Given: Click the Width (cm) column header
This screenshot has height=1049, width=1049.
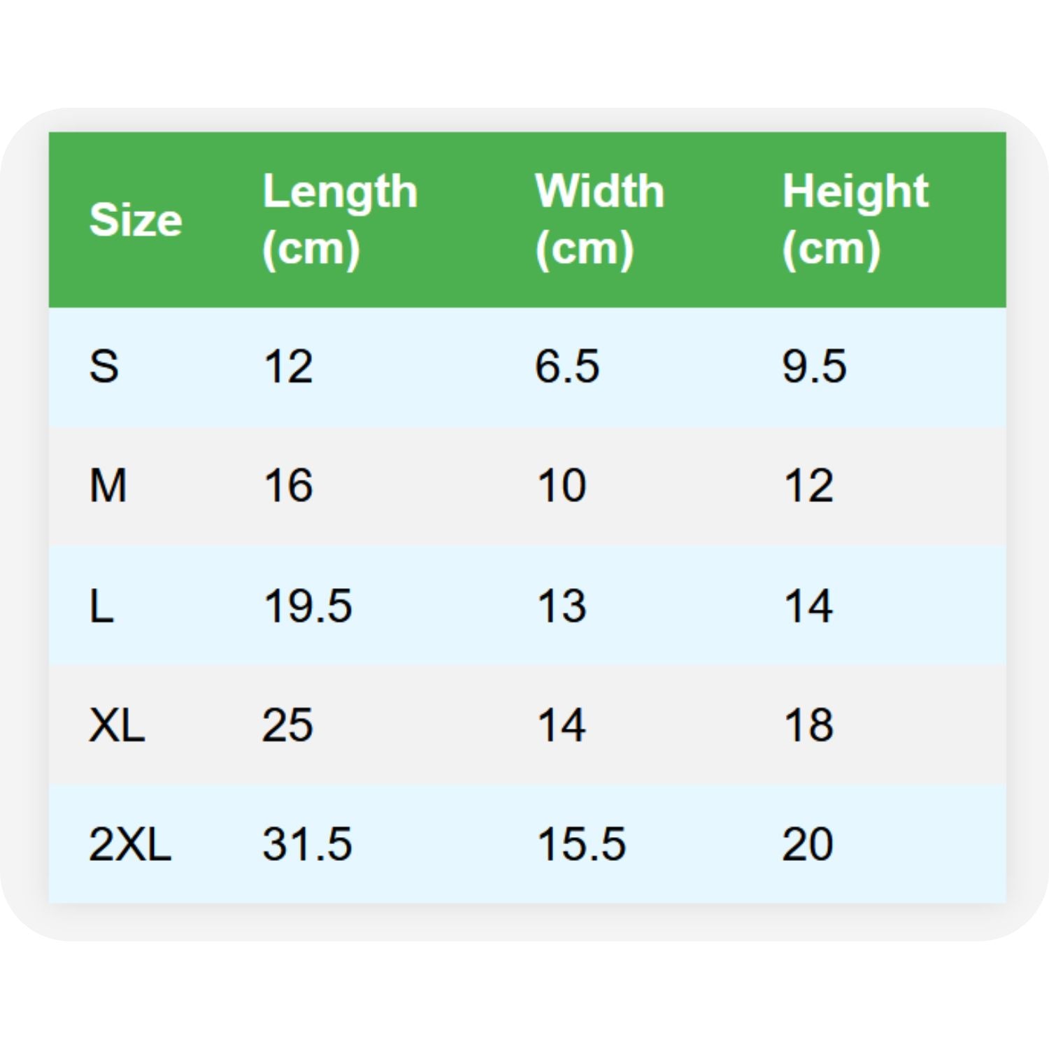Looking at the screenshot, I should [599, 220].
